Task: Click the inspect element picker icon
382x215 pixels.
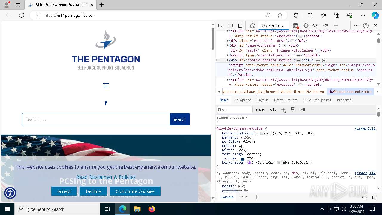Action: [x=221, y=26]
